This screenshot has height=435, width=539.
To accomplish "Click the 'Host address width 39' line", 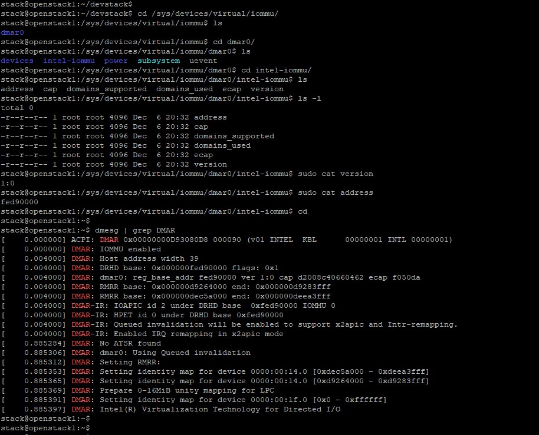I will pyautogui.click(x=149, y=258).
